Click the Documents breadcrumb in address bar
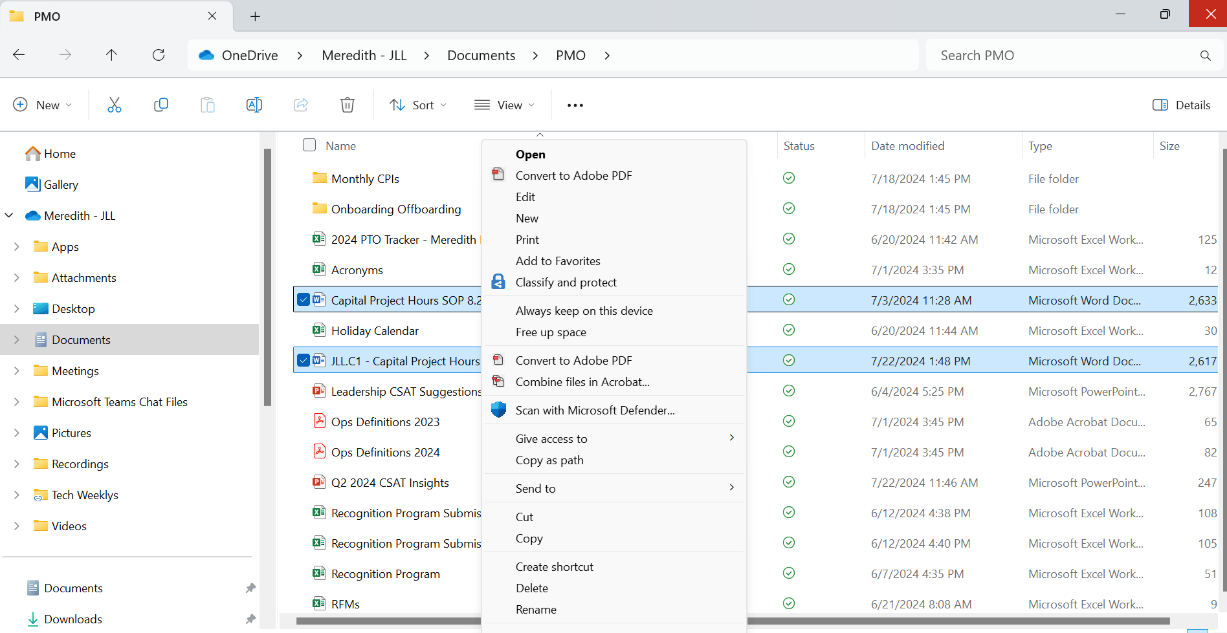Screen dimensions: 1227x633 (x=481, y=56)
